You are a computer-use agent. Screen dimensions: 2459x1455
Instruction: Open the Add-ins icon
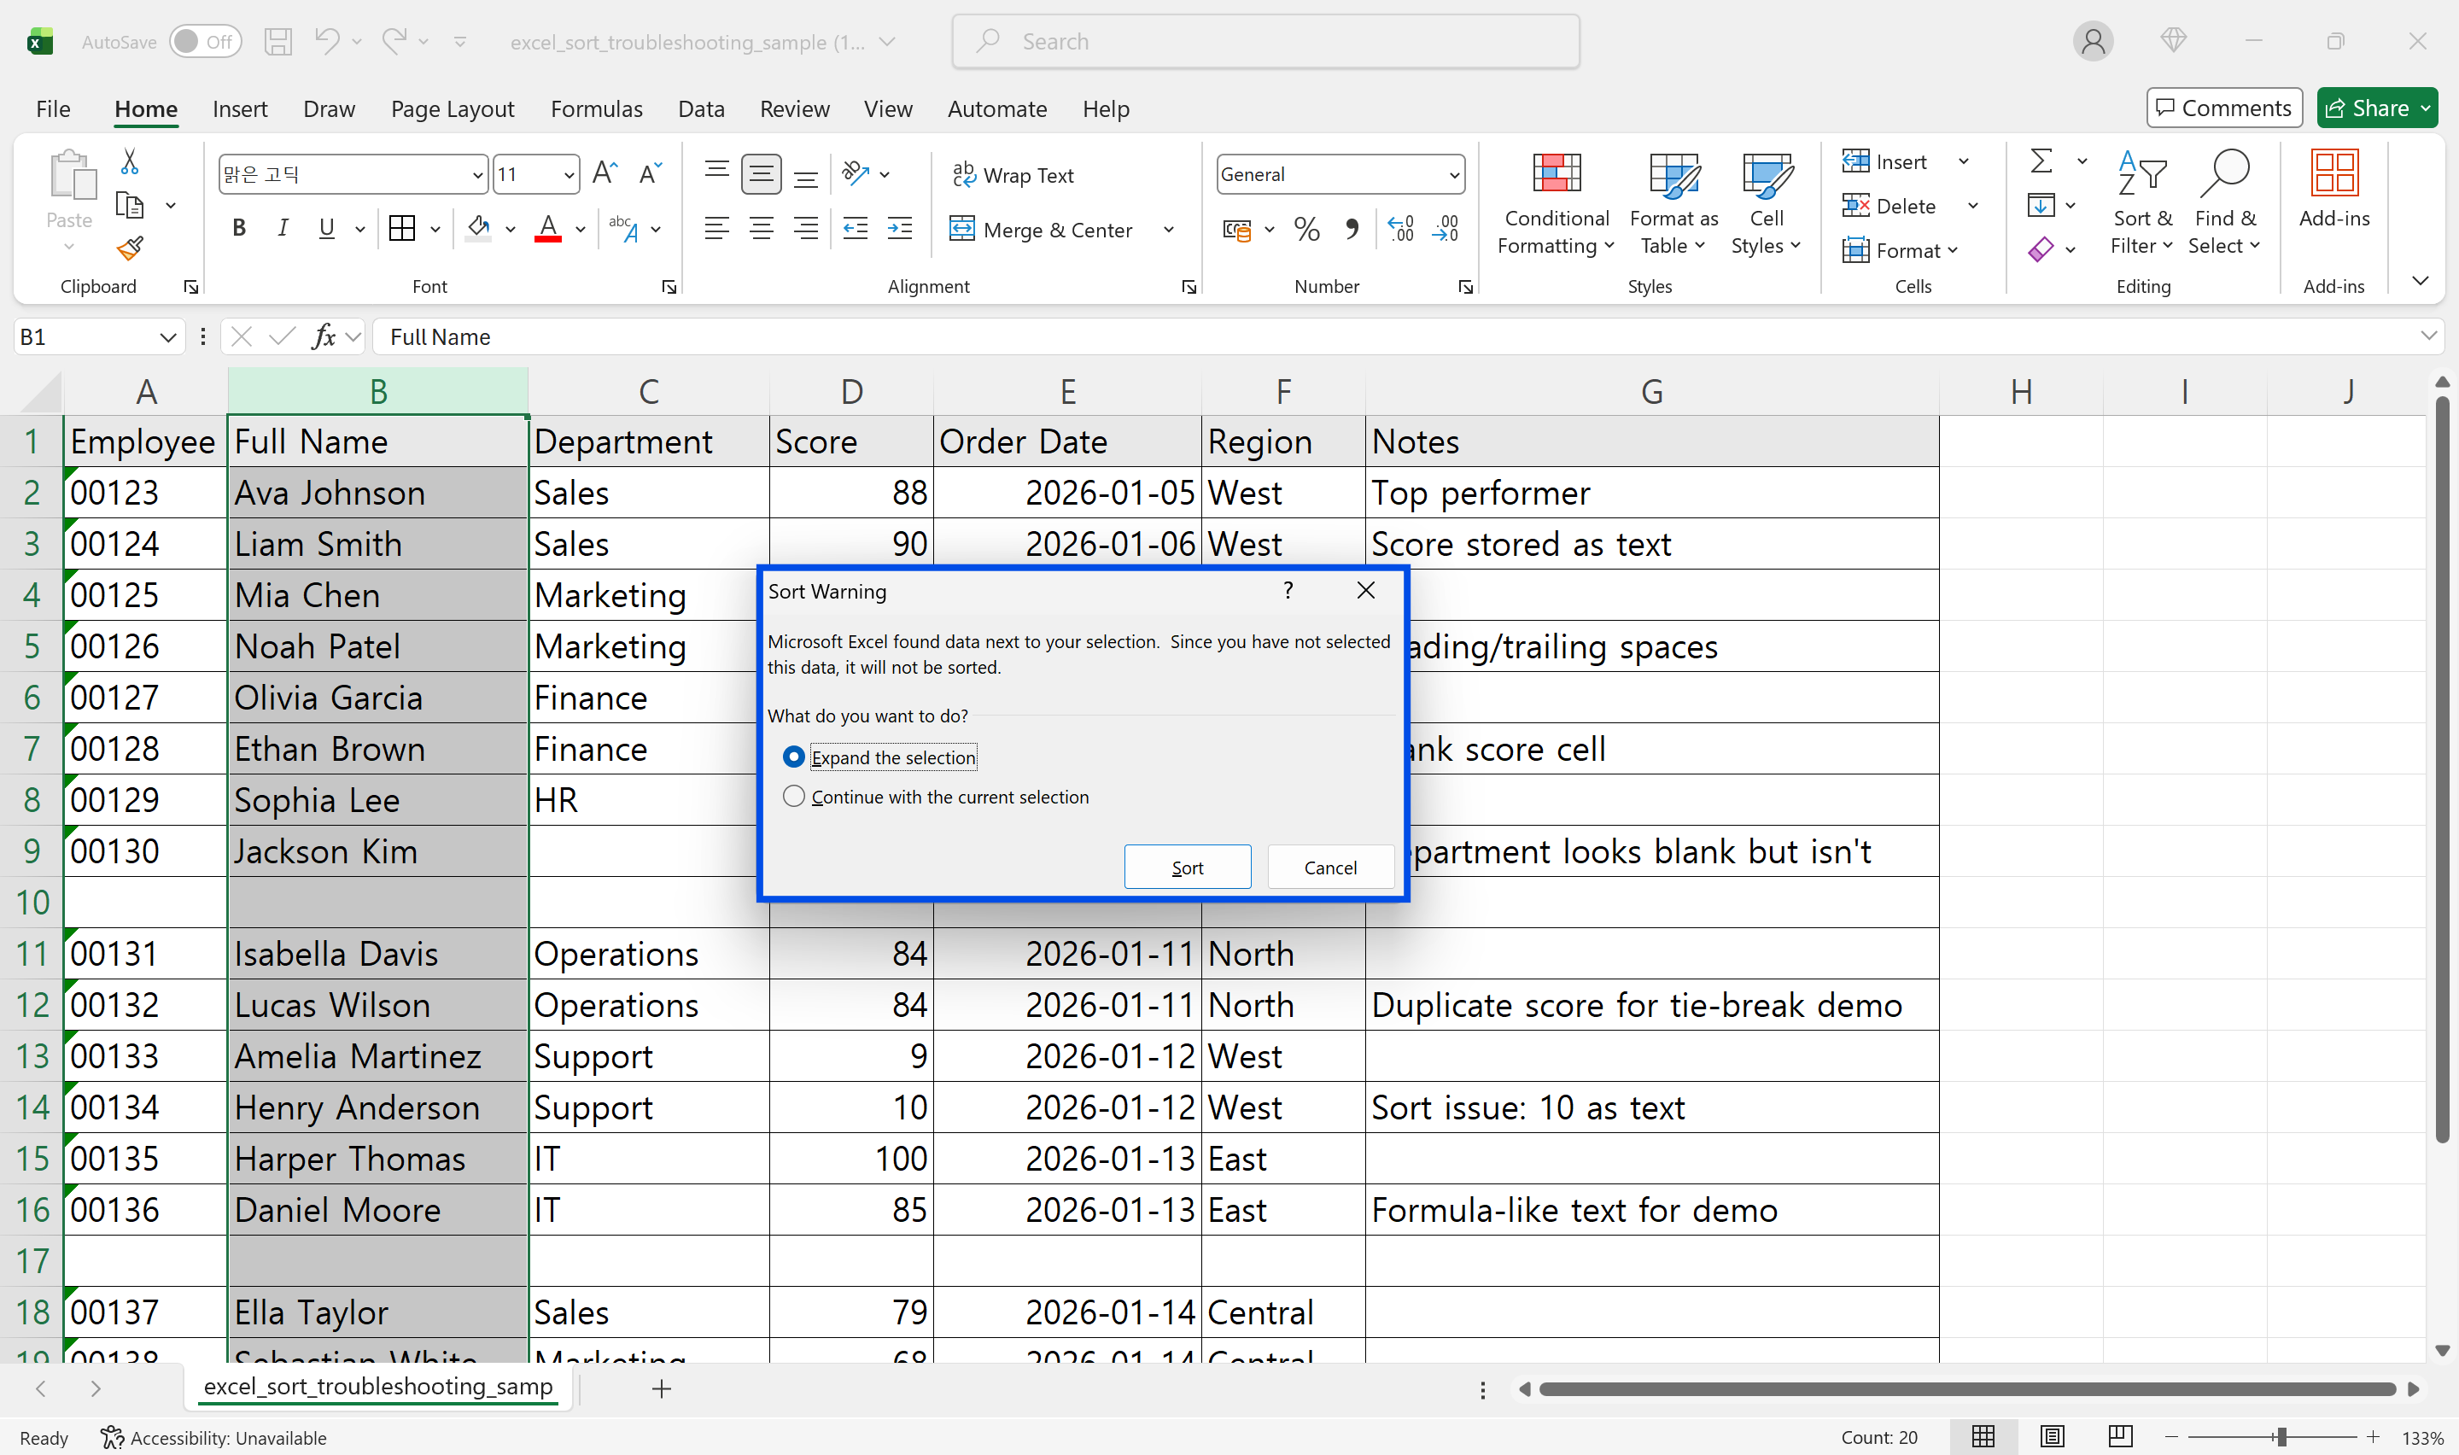click(2333, 174)
